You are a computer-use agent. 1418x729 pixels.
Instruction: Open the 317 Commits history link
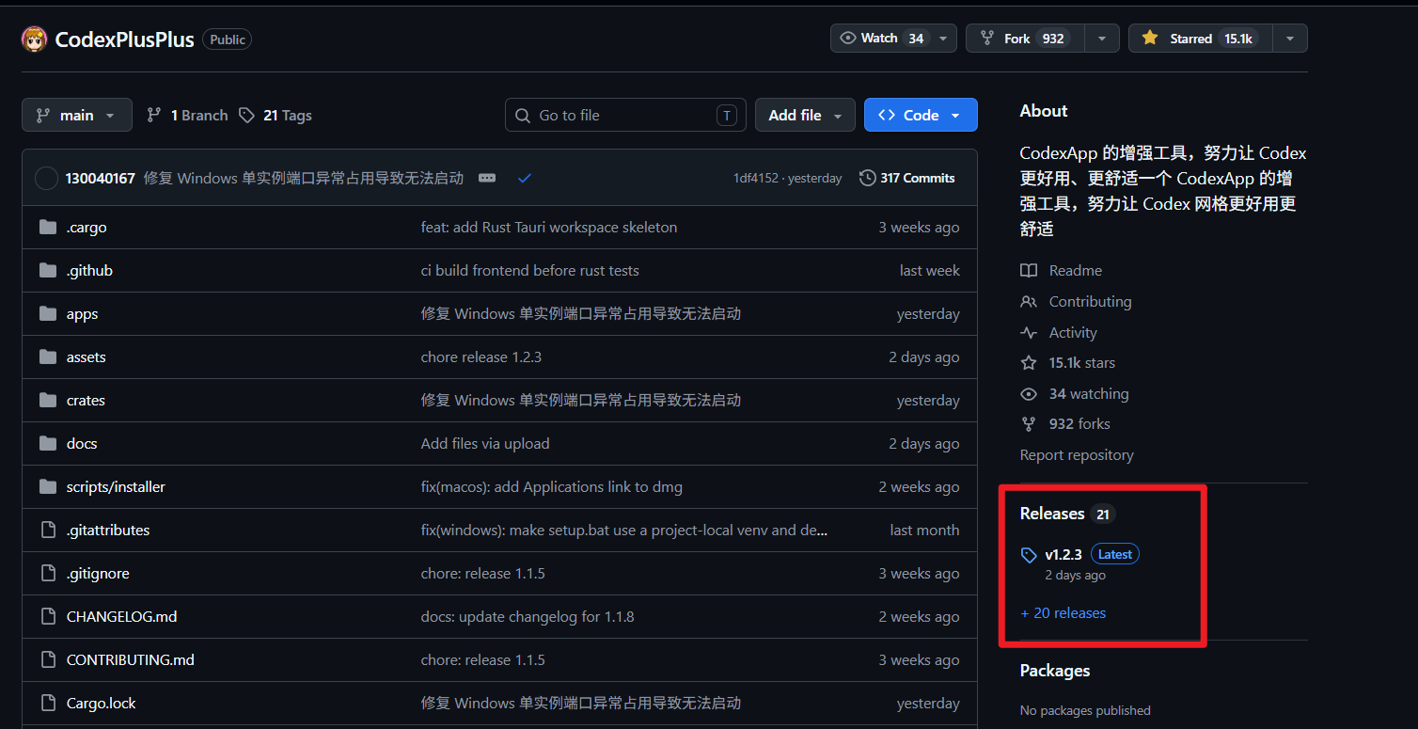tap(907, 178)
